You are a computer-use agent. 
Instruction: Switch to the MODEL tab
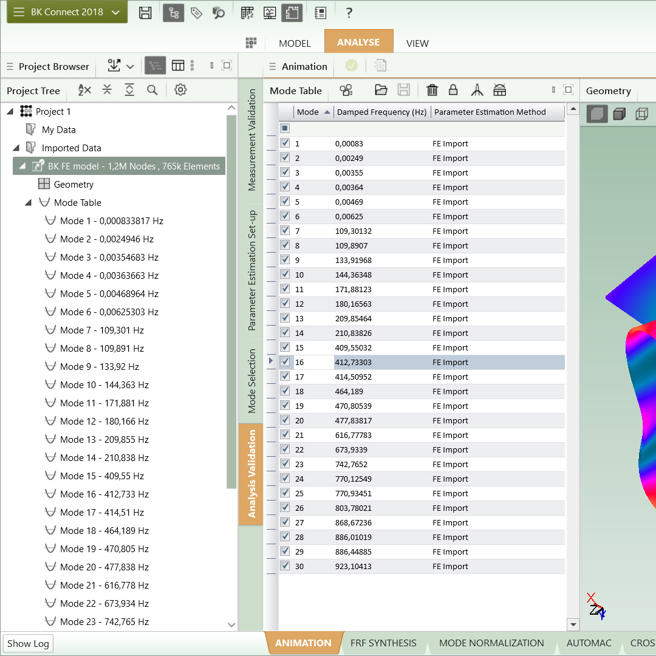tap(295, 43)
